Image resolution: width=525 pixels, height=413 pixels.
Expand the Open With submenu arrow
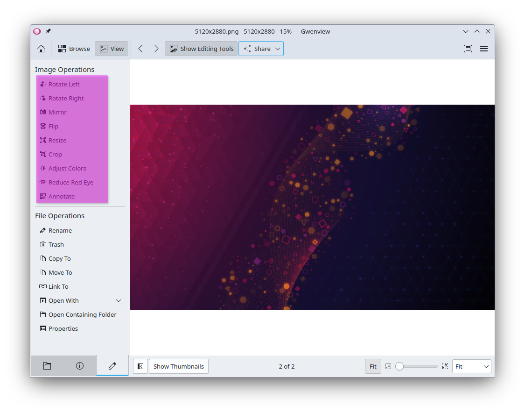pos(119,300)
